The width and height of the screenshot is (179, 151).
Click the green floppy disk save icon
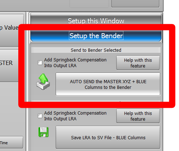pyautogui.click(x=43, y=132)
